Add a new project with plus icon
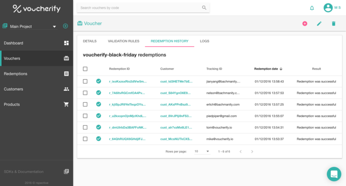The height and width of the screenshot is (186, 346). 65,26
